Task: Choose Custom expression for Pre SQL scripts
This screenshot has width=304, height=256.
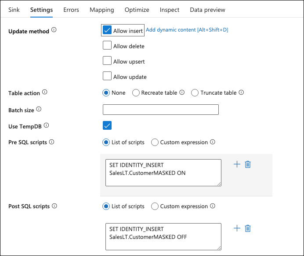Action: pos(155,142)
